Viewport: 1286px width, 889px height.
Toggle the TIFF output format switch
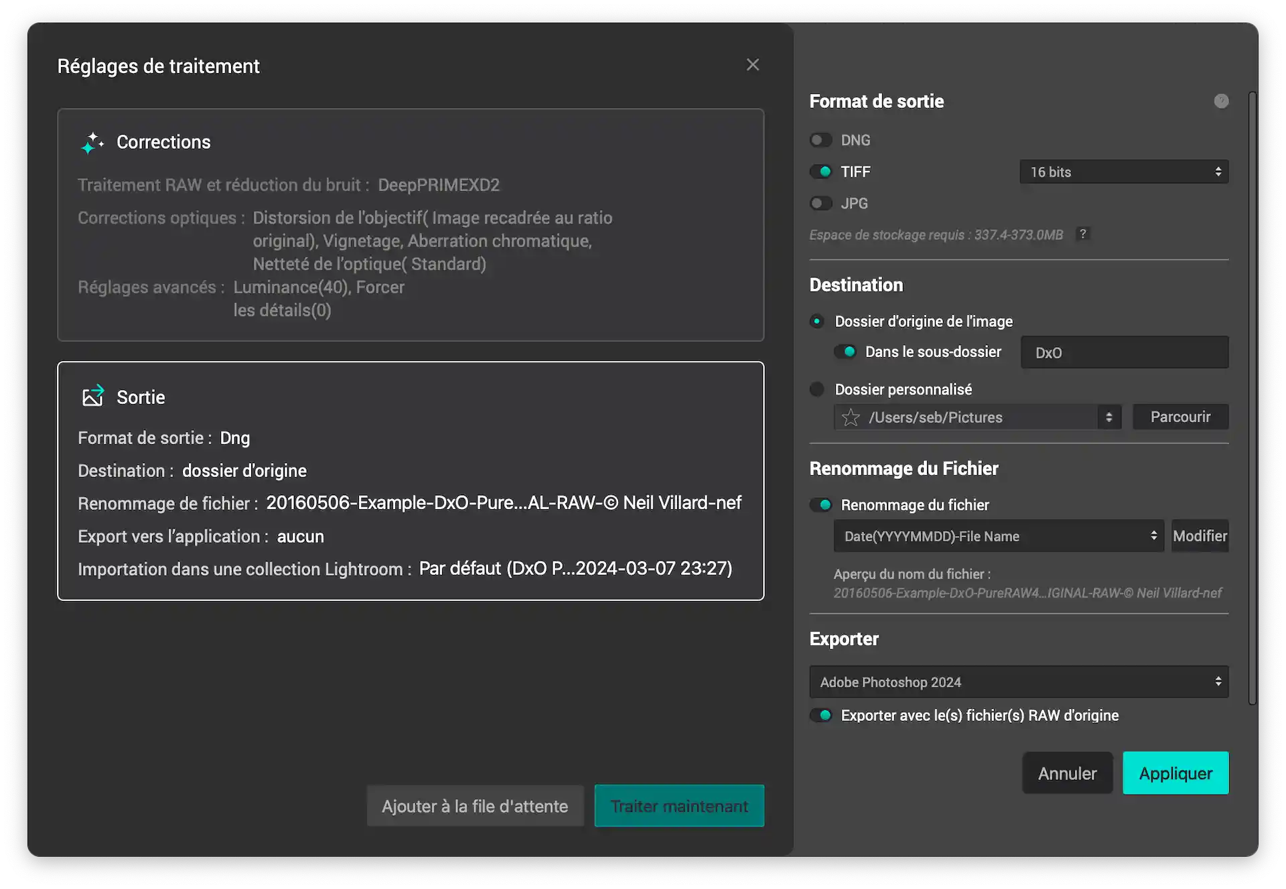coord(820,172)
